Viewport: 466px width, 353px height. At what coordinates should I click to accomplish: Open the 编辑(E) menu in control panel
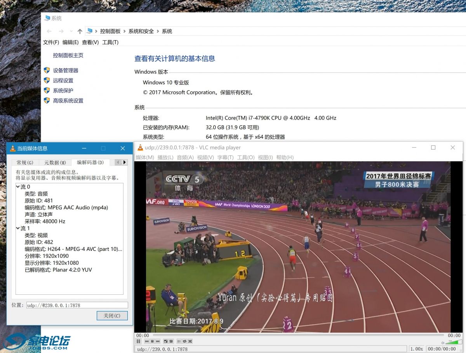pyautogui.click(x=70, y=42)
